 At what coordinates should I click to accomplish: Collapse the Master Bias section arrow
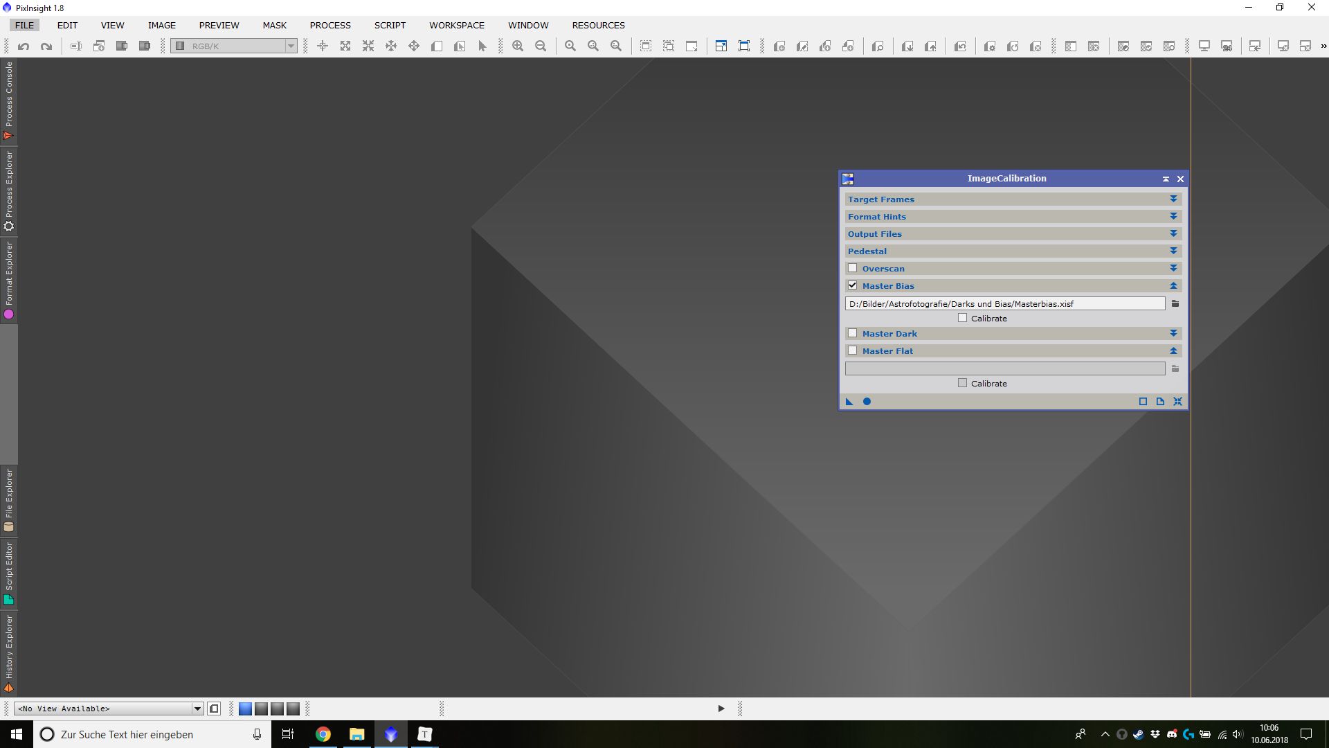pyautogui.click(x=1173, y=286)
